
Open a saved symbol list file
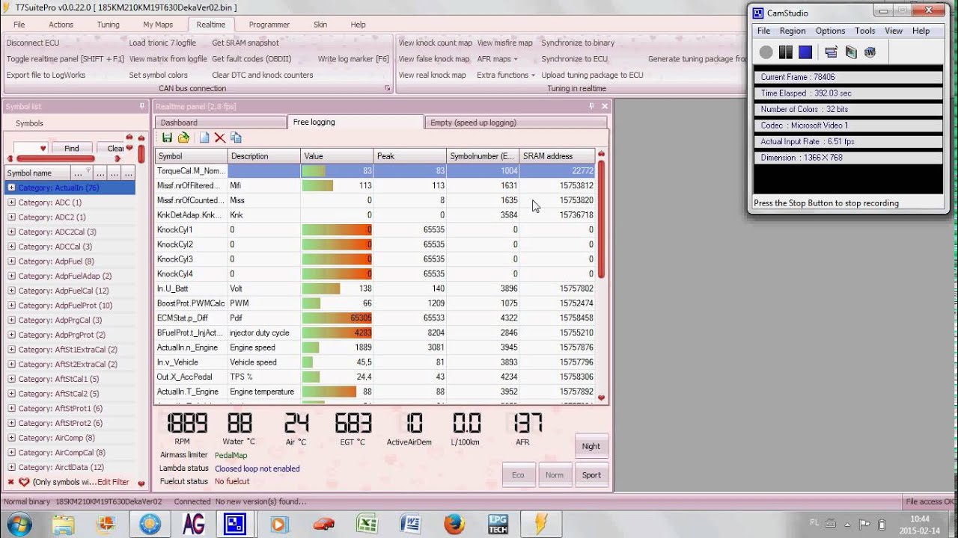point(183,137)
